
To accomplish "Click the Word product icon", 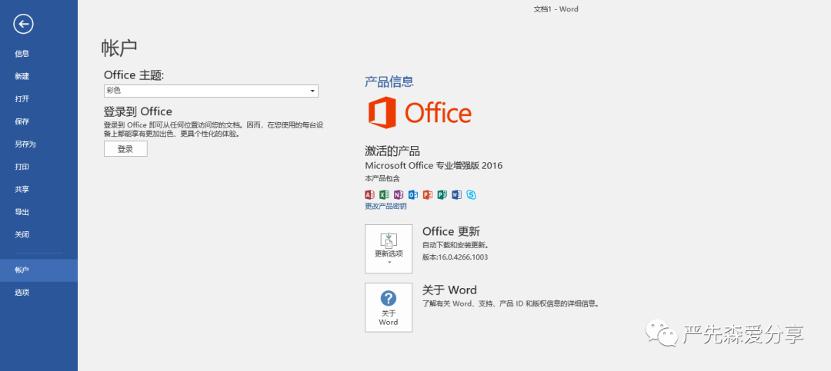I will (x=457, y=195).
